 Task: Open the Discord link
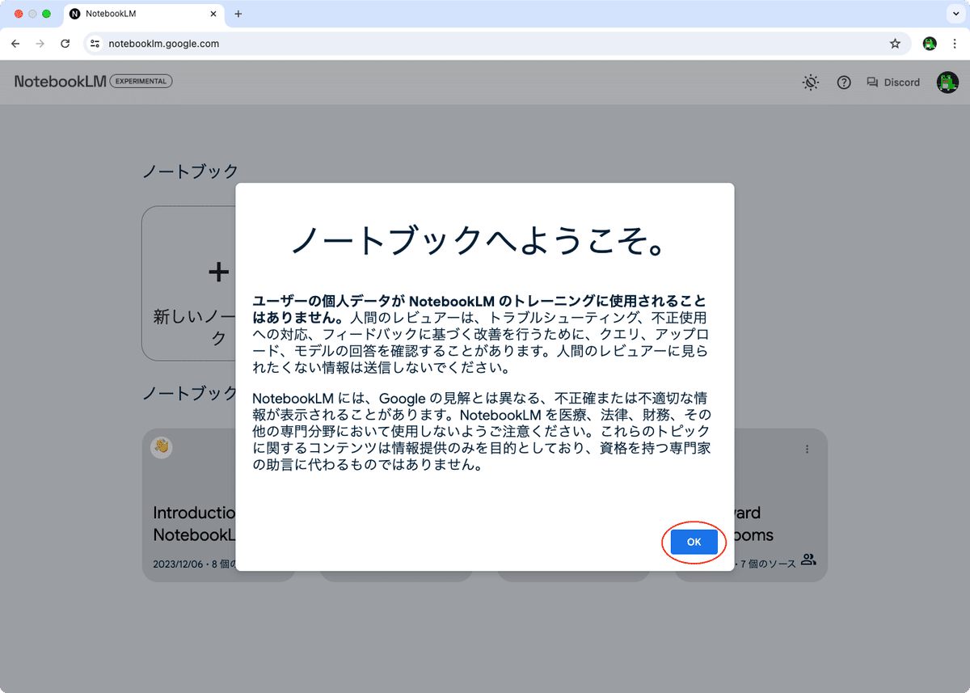tap(893, 82)
